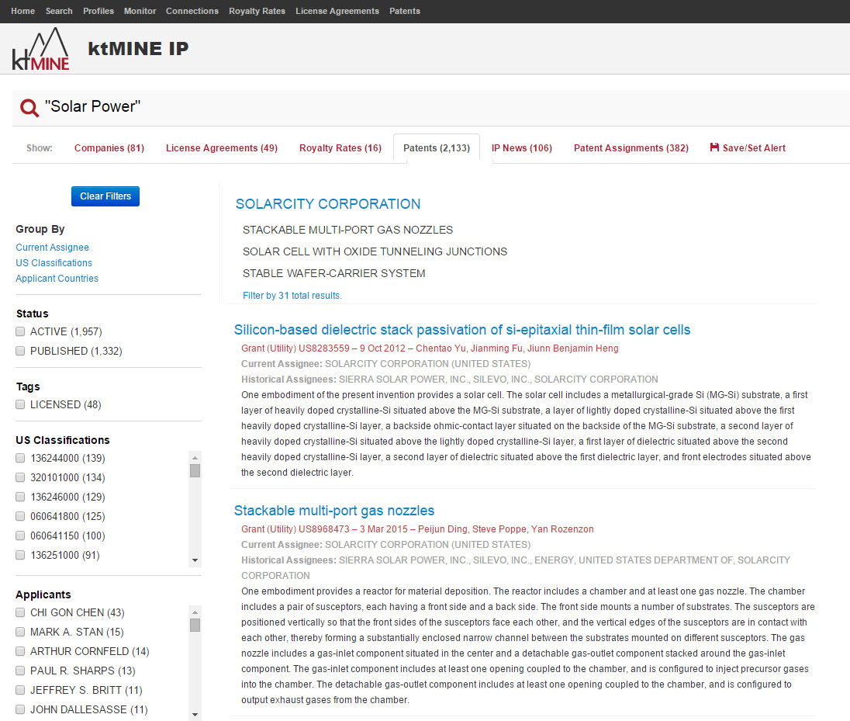This screenshot has width=850, height=721.
Task: Check classification 060641150 (100)
Action: point(20,536)
